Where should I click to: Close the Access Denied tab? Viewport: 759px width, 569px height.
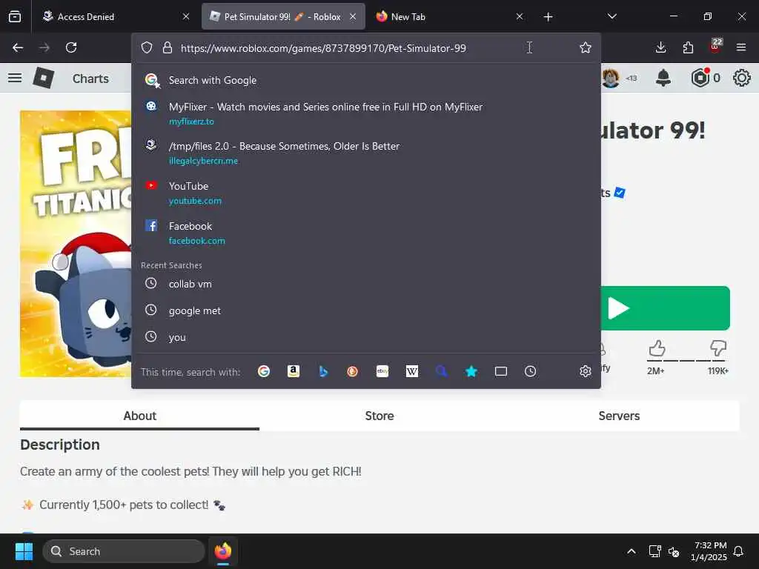point(186,17)
